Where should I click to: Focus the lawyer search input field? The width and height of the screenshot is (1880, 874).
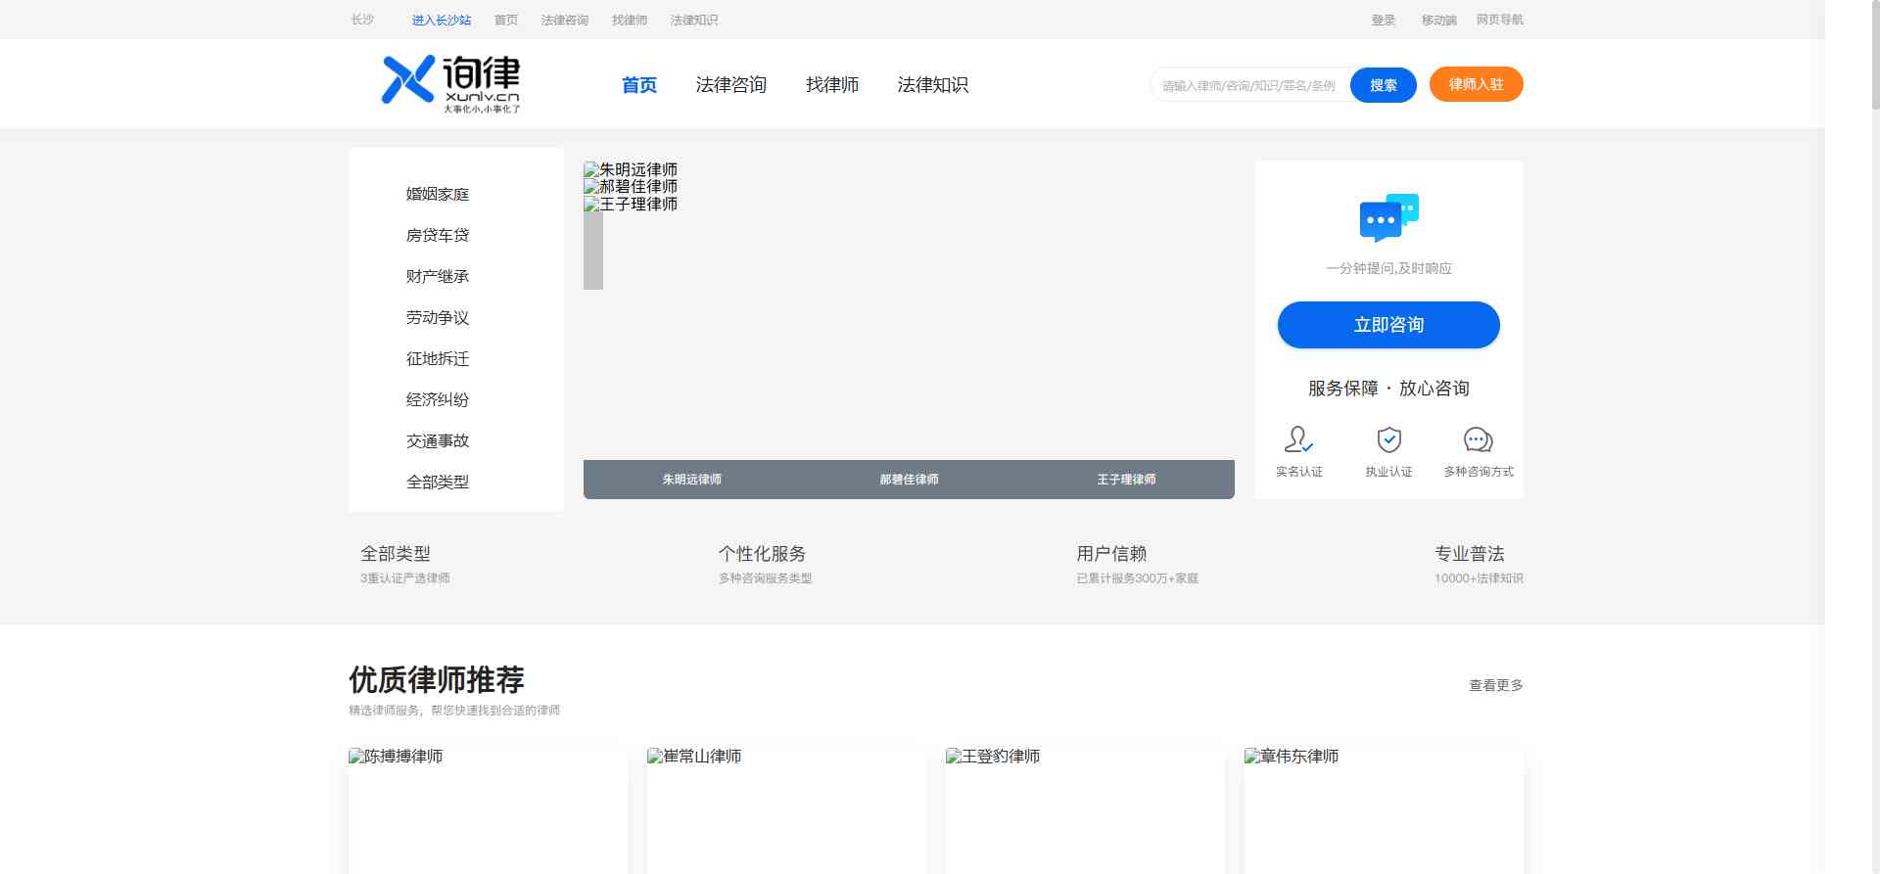coord(1248,86)
